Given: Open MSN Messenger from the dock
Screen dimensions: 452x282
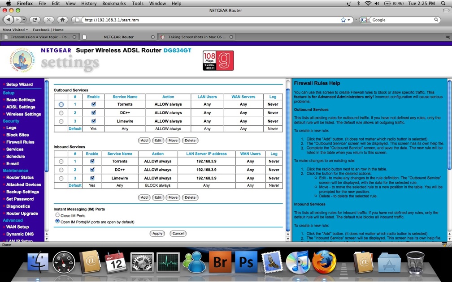Looking at the screenshot, I should pyautogui.click(x=194, y=262).
